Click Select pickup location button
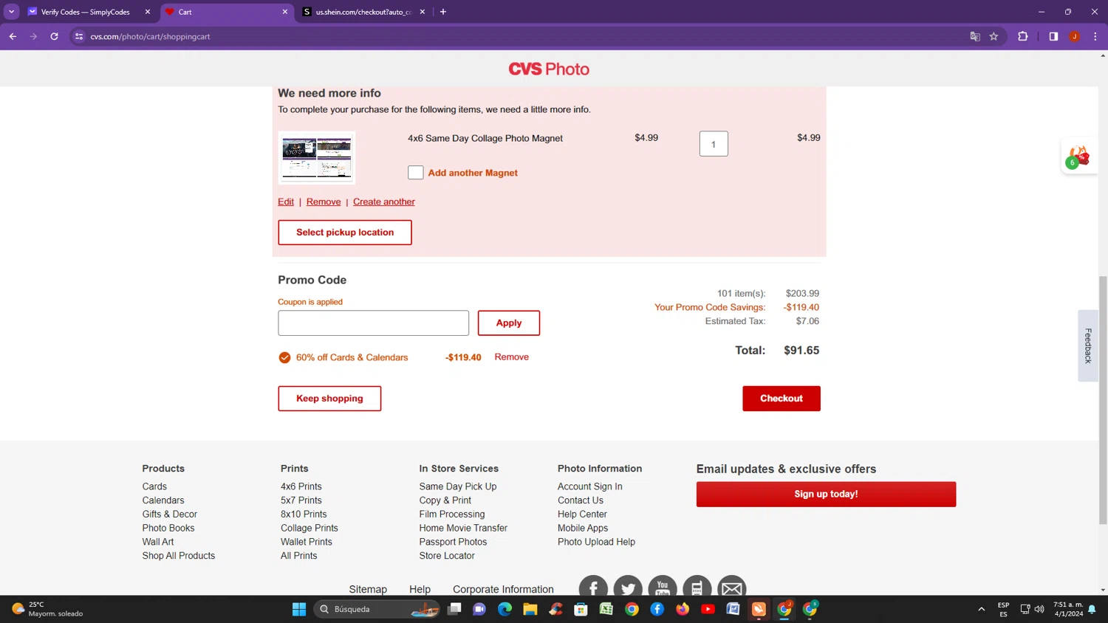Image resolution: width=1108 pixels, height=623 pixels. 345,233
